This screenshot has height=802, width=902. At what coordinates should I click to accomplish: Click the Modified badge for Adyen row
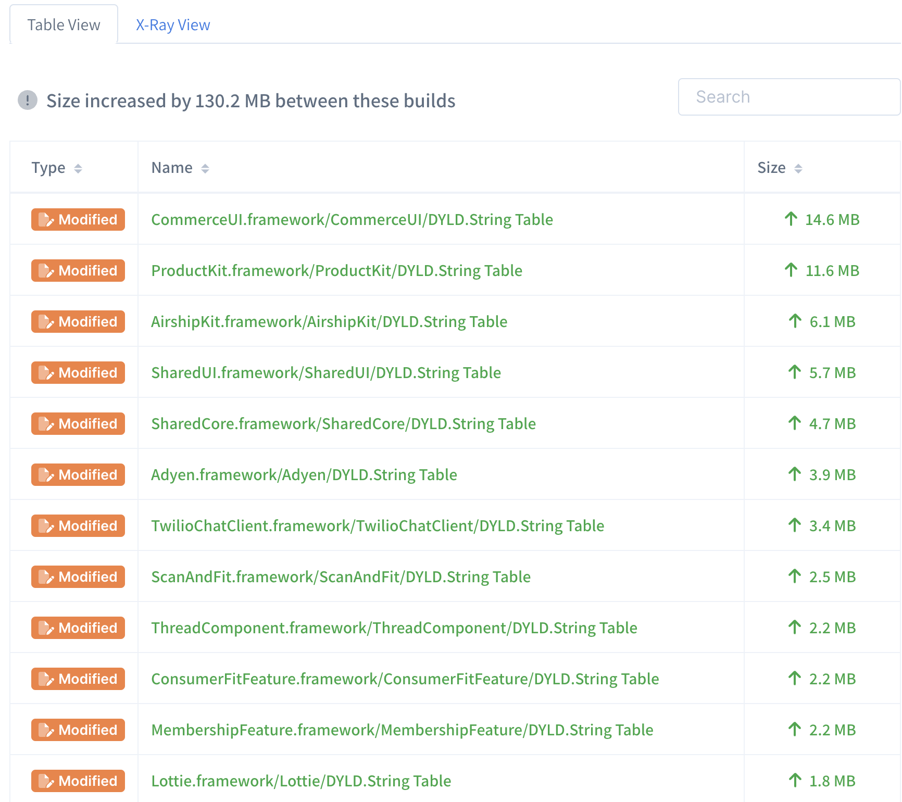click(78, 474)
